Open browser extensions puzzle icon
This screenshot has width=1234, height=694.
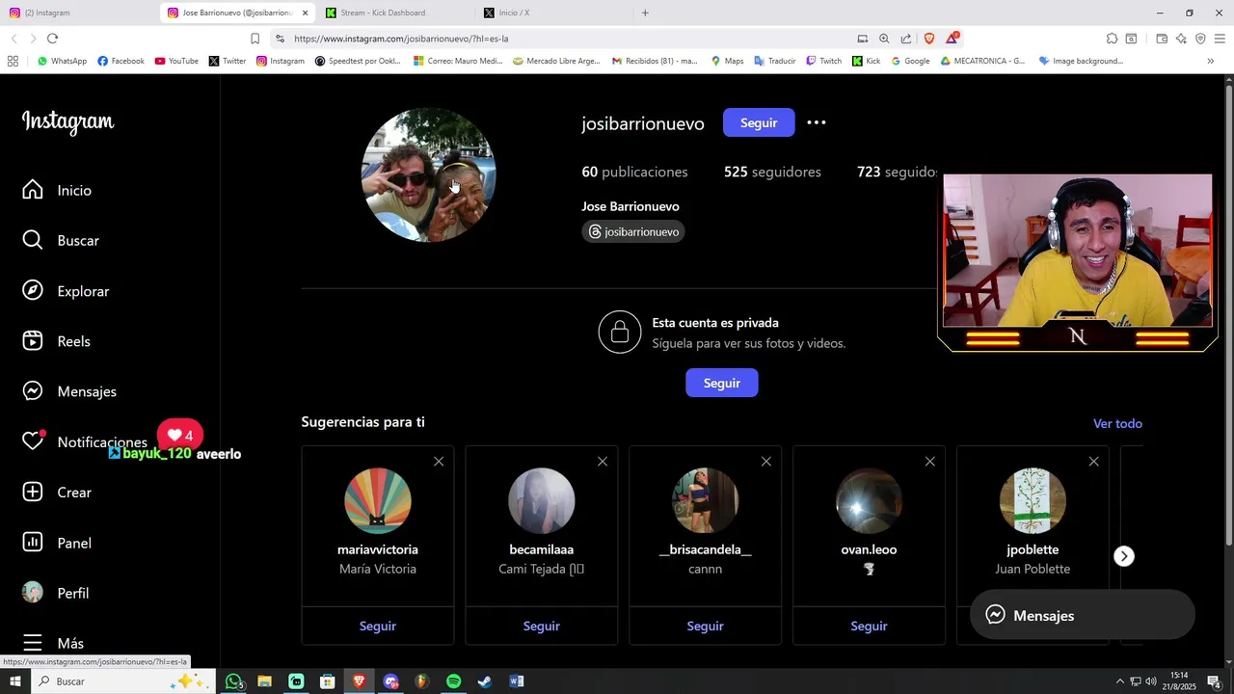click(x=1112, y=39)
